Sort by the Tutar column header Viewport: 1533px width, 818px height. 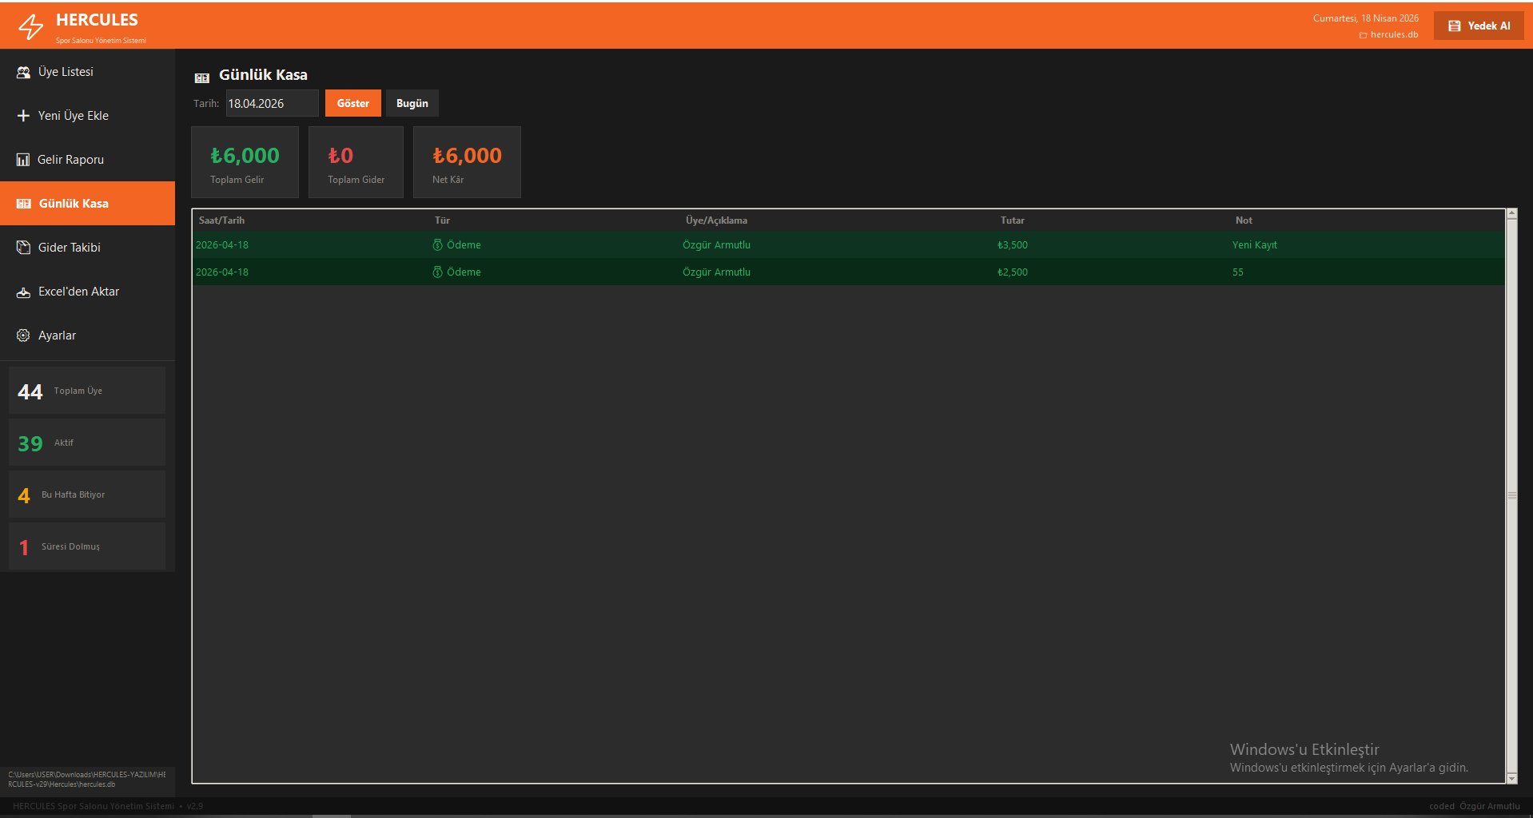(x=1012, y=220)
